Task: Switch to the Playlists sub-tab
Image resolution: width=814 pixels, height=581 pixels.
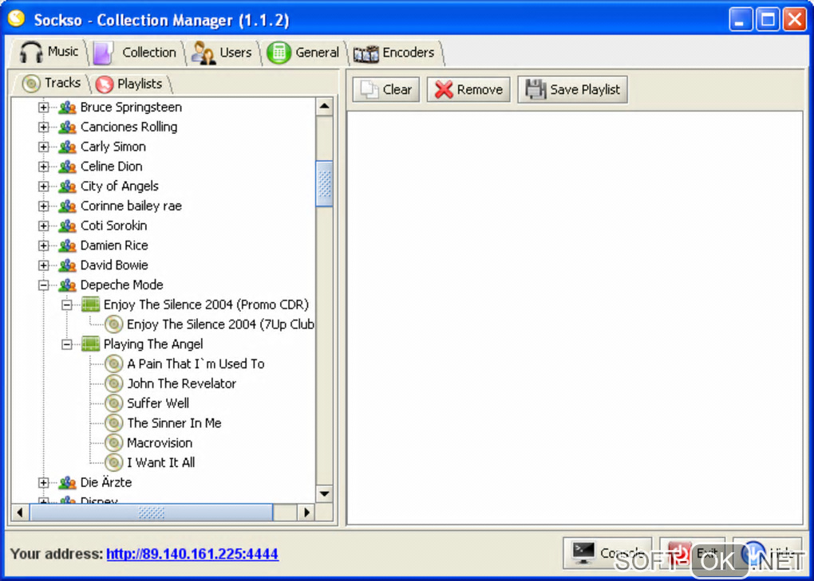Action: point(130,84)
